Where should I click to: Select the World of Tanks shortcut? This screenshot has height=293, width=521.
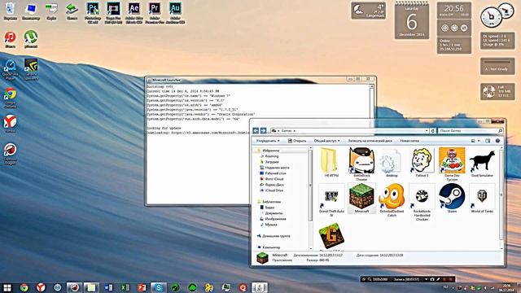point(482,199)
